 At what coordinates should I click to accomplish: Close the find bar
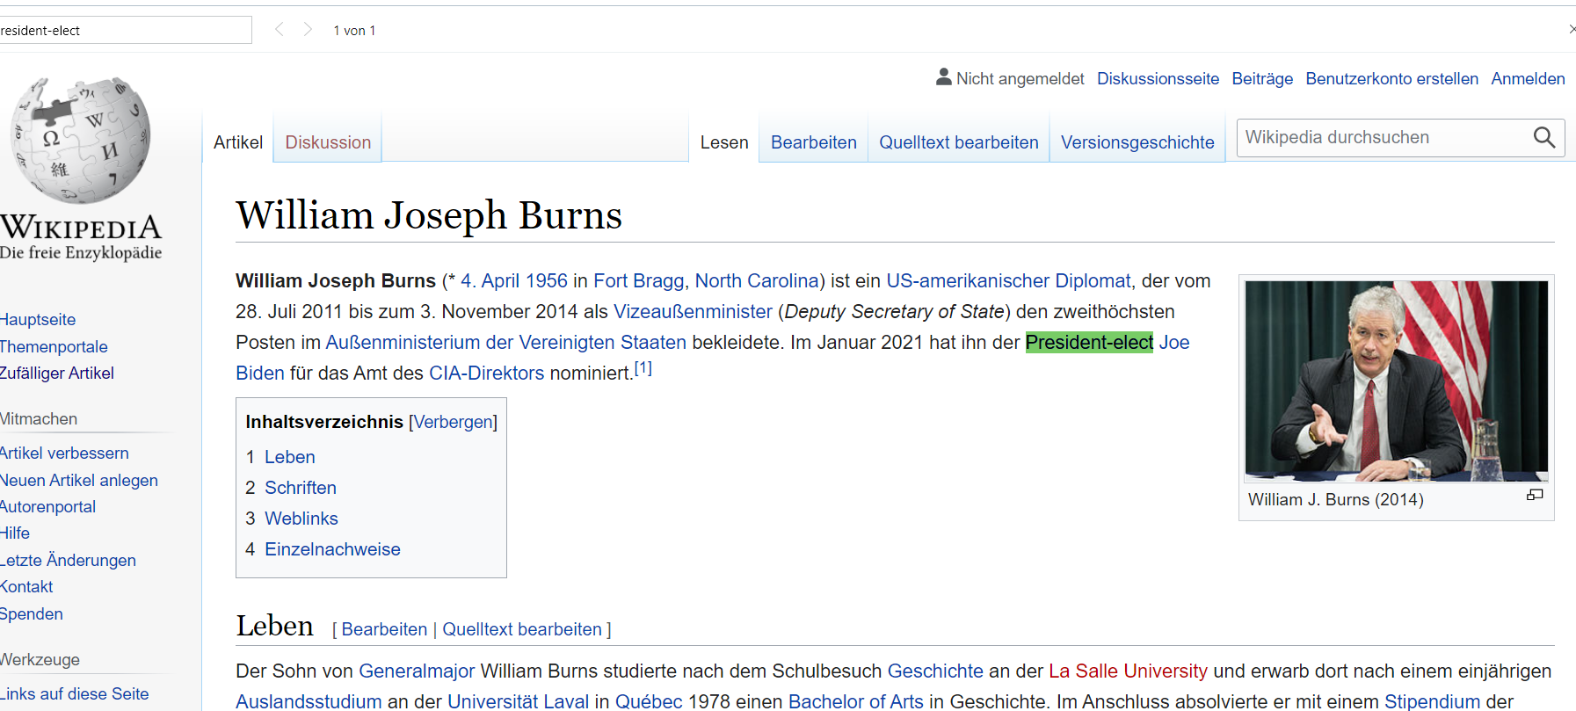(1571, 30)
